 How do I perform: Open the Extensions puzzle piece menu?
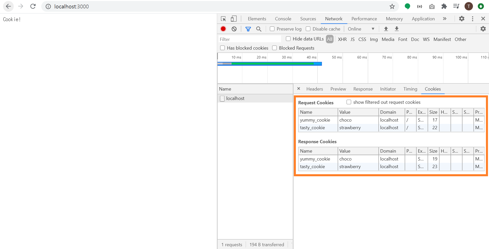(444, 6)
